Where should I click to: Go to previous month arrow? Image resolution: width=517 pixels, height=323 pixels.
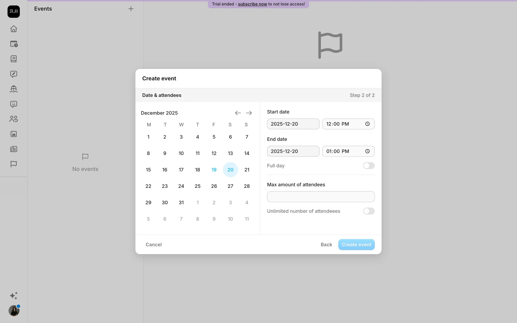click(x=238, y=113)
